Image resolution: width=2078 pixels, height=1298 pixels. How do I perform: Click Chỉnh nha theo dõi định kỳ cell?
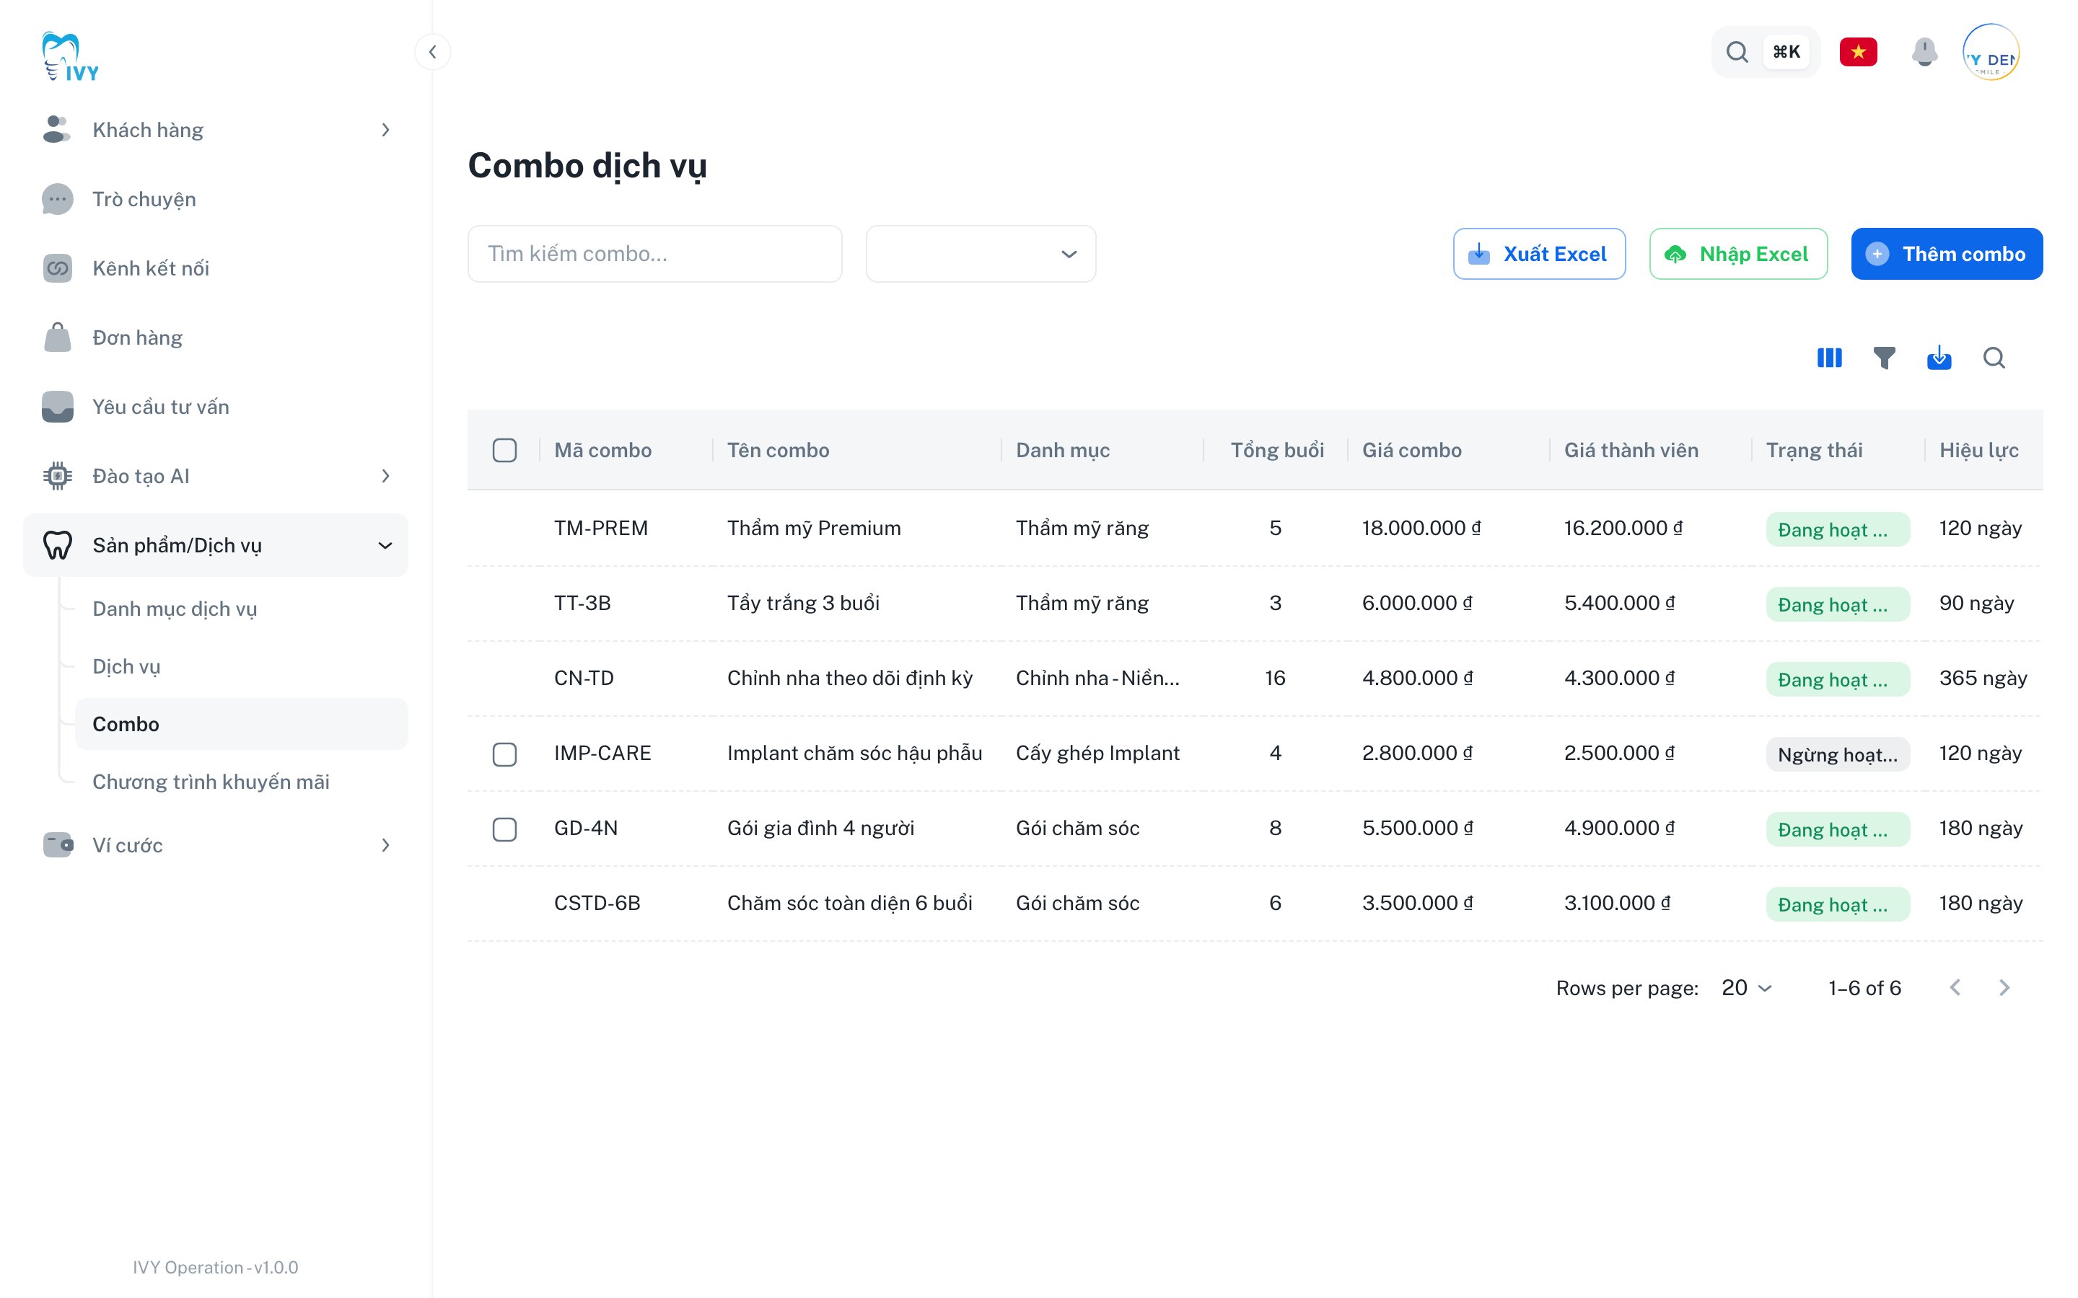pos(849,678)
